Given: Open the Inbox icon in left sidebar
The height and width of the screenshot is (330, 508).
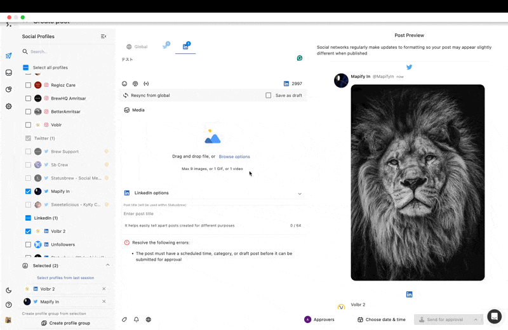Looking at the screenshot, I should [9, 72].
